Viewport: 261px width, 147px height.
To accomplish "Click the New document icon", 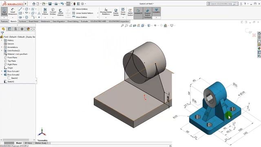I will [38, 4].
